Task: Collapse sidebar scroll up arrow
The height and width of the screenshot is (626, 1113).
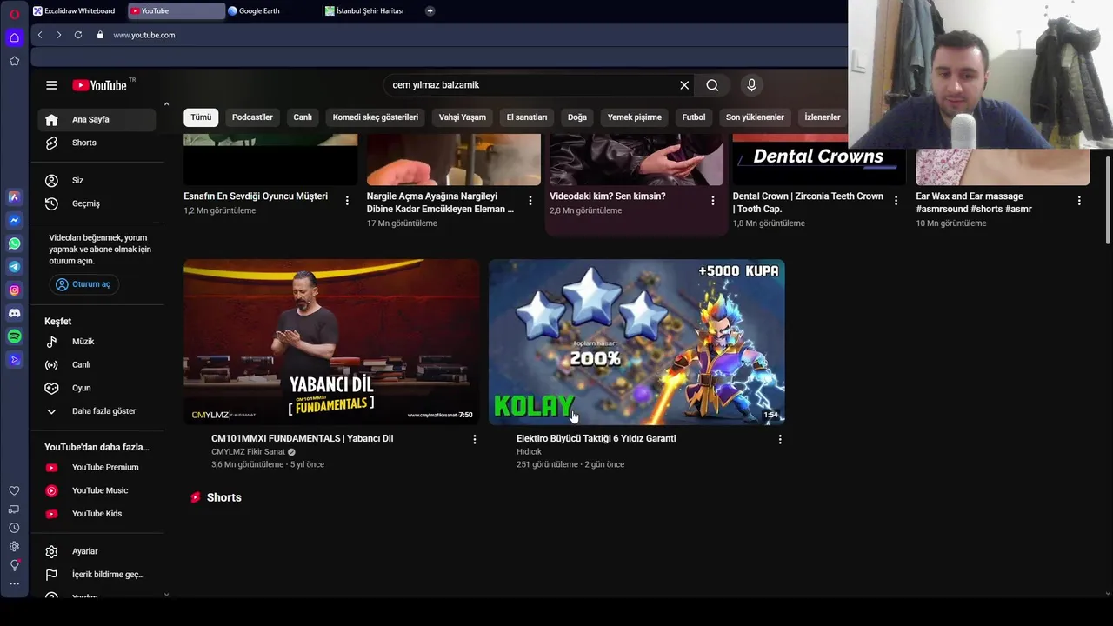Action: [x=166, y=104]
